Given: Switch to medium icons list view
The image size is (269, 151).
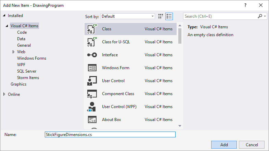Looking at the screenshot, I should [x=169, y=16].
